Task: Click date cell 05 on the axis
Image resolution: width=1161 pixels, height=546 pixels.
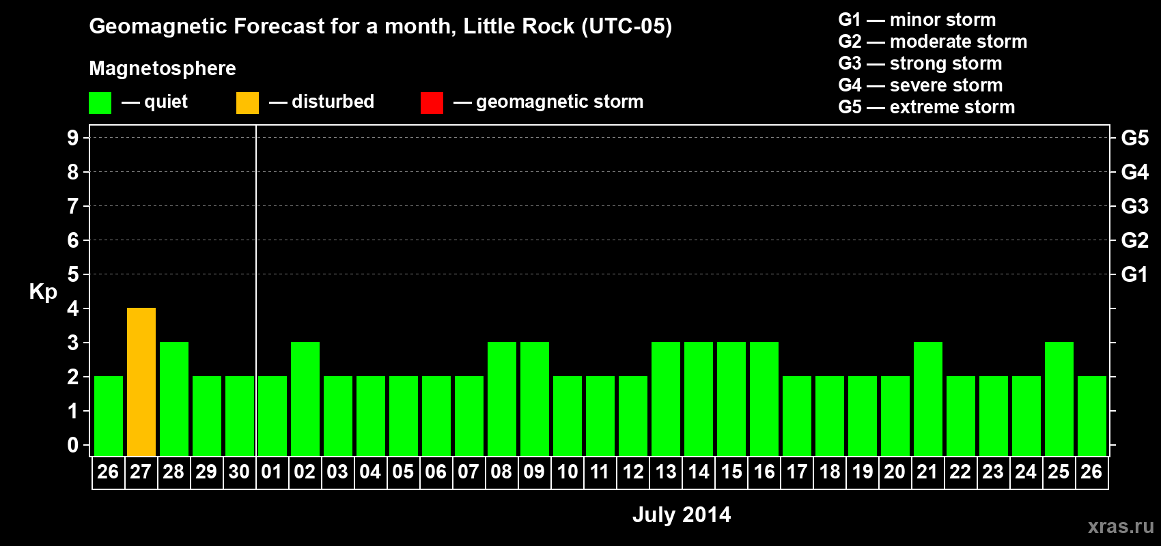Action: pos(403,472)
